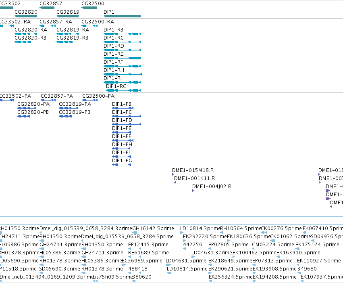Viewport: 343px width, 283px height.
Task: Select feature labeled 442256
Action: [192, 245]
